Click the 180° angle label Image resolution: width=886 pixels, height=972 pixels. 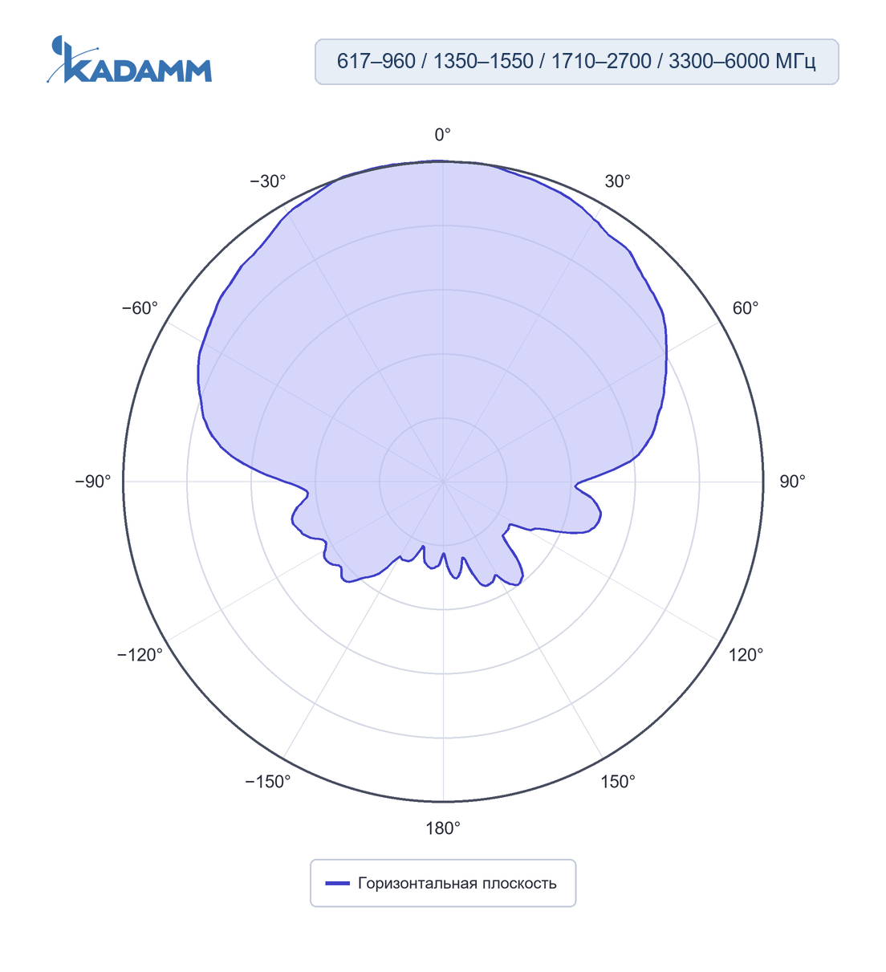pyautogui.click(x=443, y=828)
